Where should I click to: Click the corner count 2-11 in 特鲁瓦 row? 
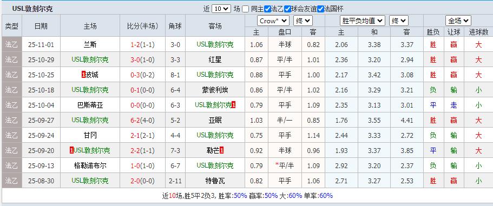[175, 181]
